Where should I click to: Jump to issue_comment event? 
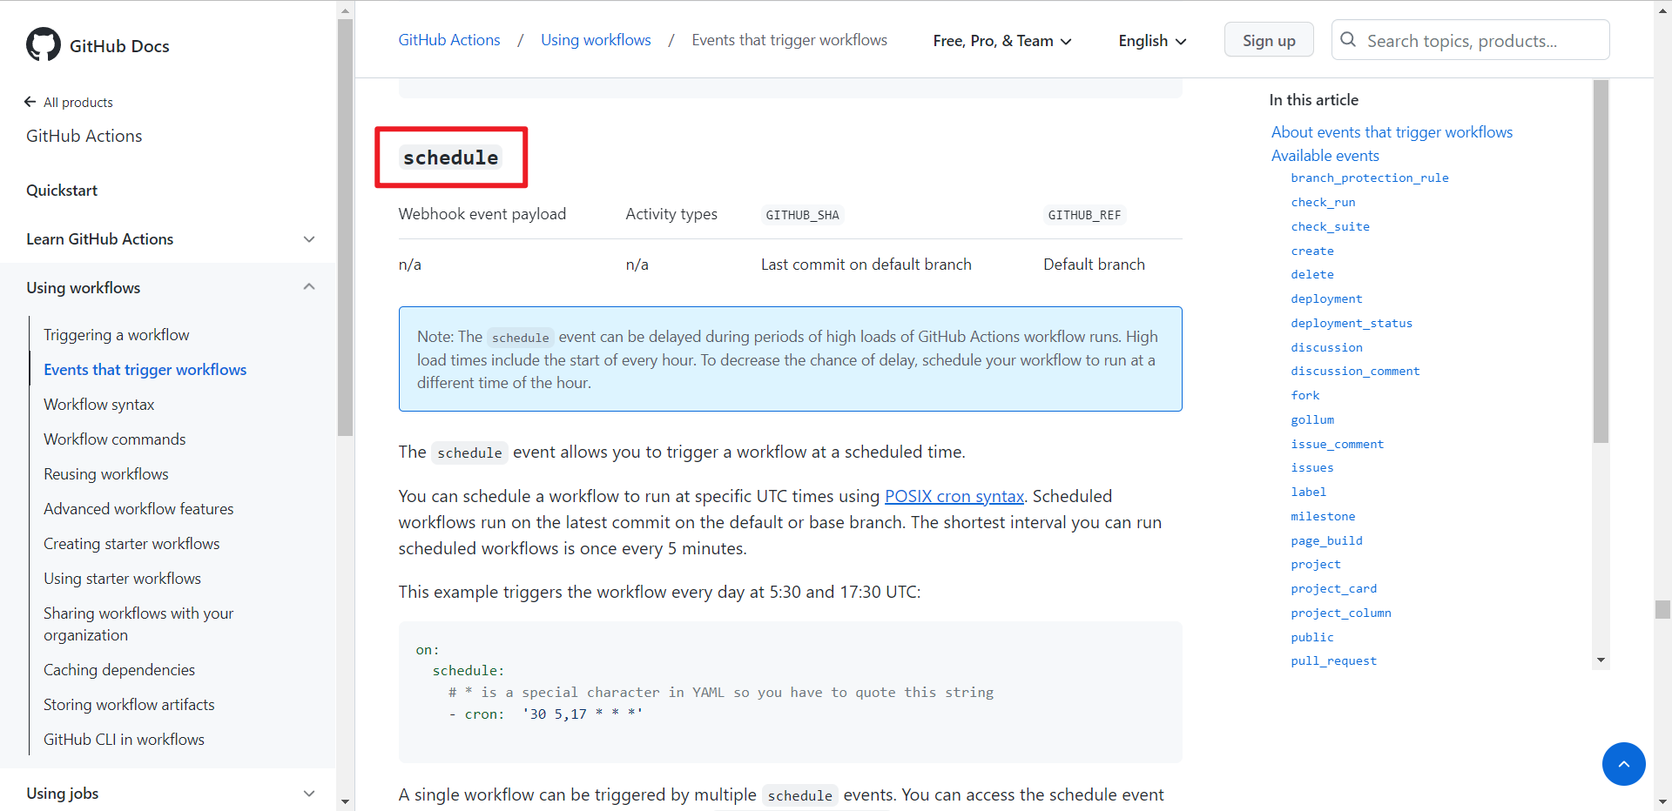[1337, 444]
